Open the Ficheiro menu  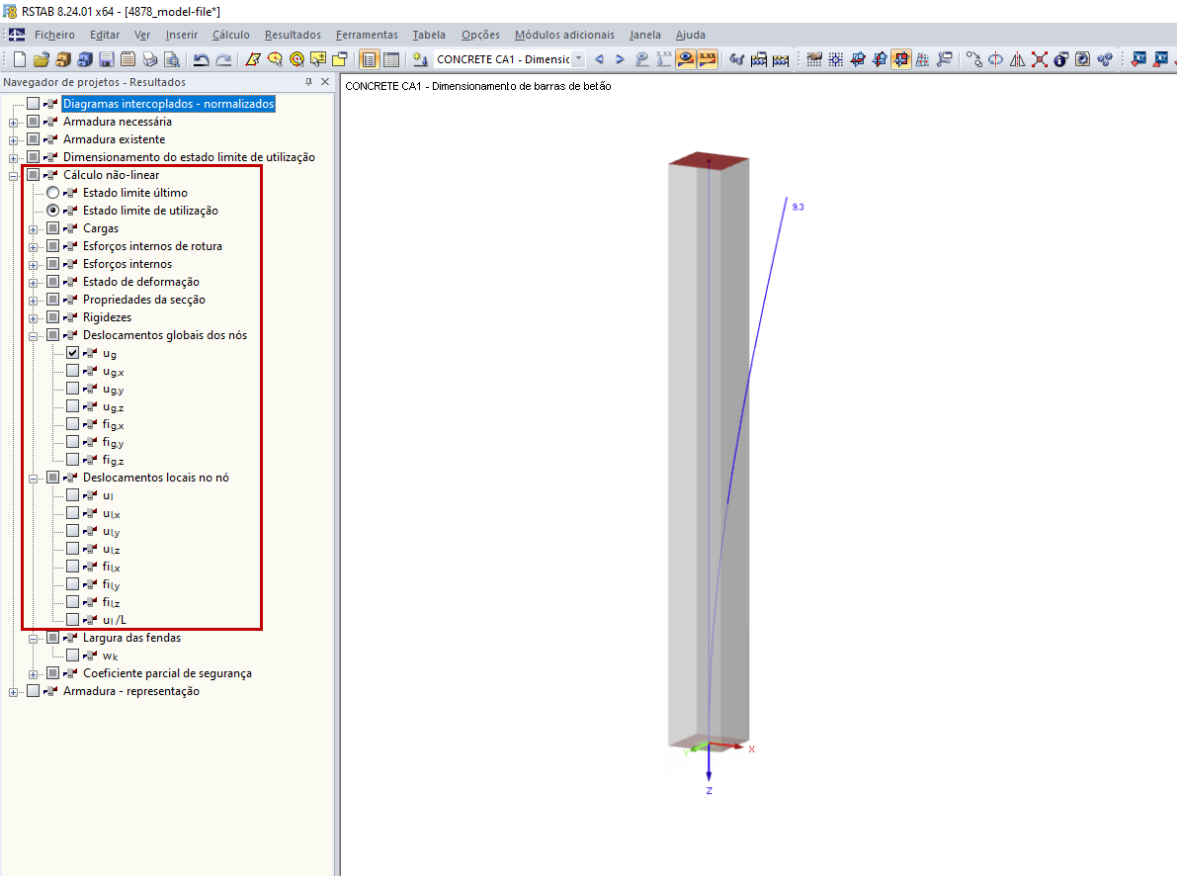[x=54, y=35]
